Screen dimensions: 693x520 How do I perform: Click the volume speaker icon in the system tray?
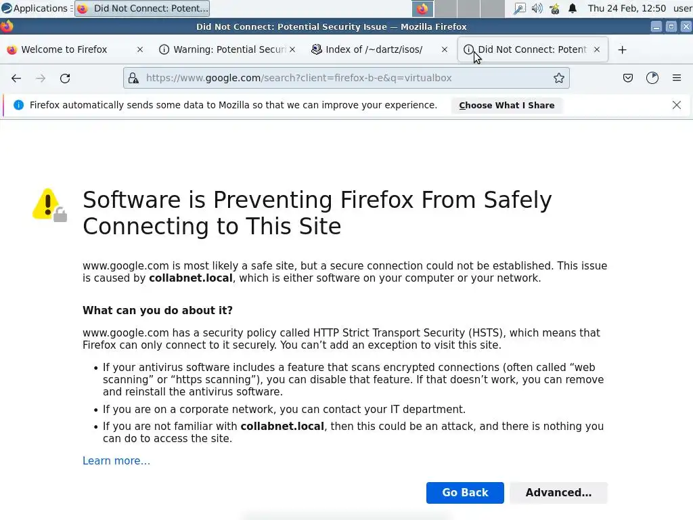coord(537,8)
